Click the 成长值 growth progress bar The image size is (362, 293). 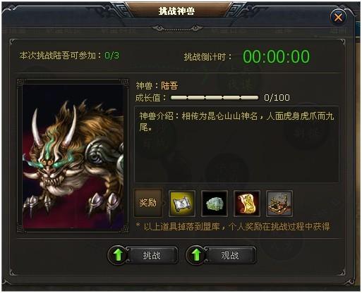coord(215,97)
